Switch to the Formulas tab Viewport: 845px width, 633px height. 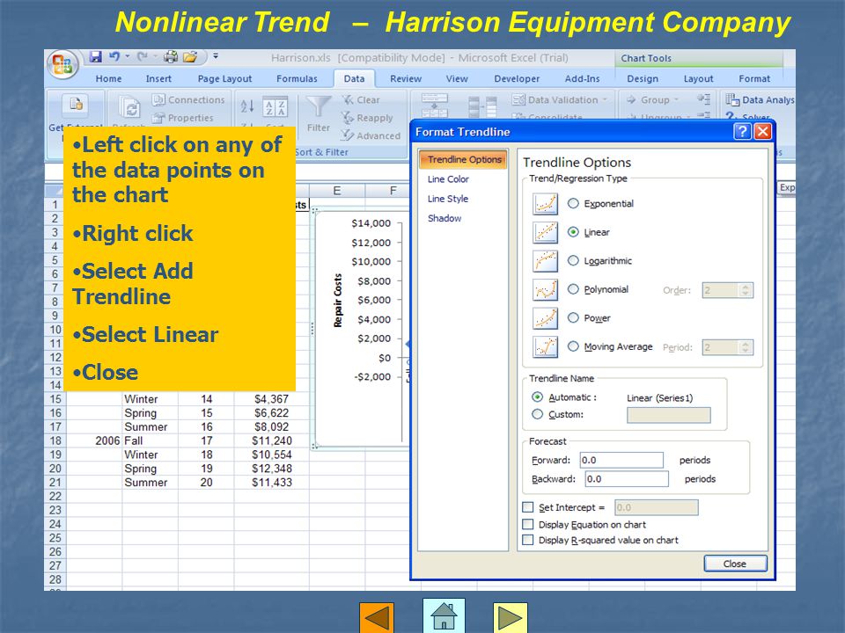pyautogui.click(x=297, y=78)
